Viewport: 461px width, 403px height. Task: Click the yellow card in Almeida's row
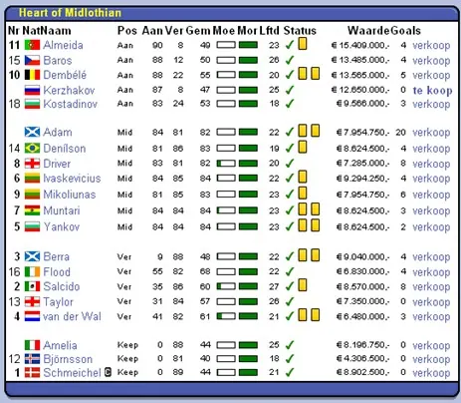coord(303,44)
